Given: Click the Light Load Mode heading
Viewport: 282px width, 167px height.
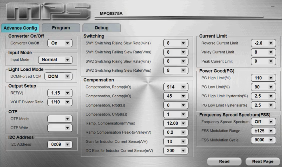Looking at the screenshot, I should point(26,69).
